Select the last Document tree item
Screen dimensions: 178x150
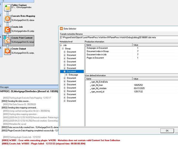pyautogui.click(x=71, y=101)
